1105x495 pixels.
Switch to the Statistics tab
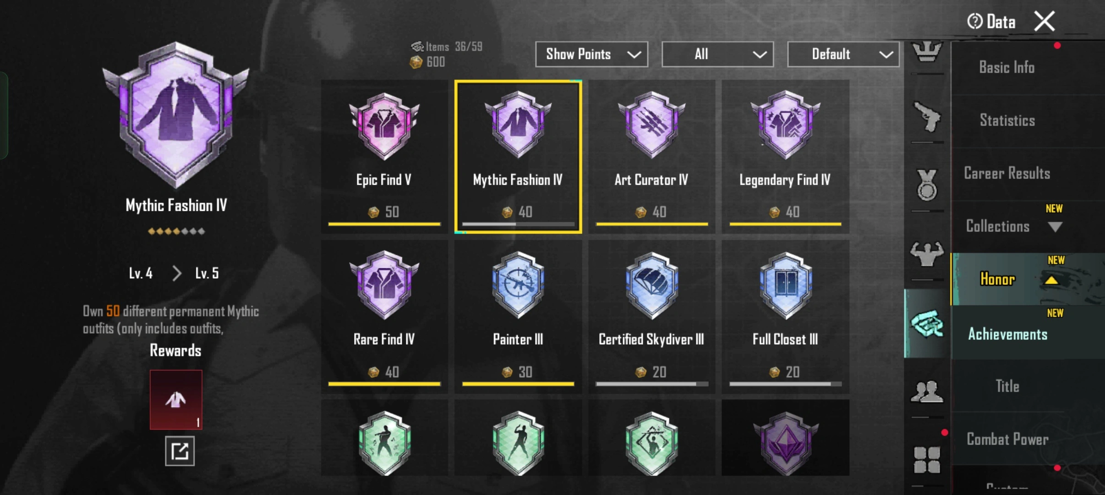[x=1007, y=121]
